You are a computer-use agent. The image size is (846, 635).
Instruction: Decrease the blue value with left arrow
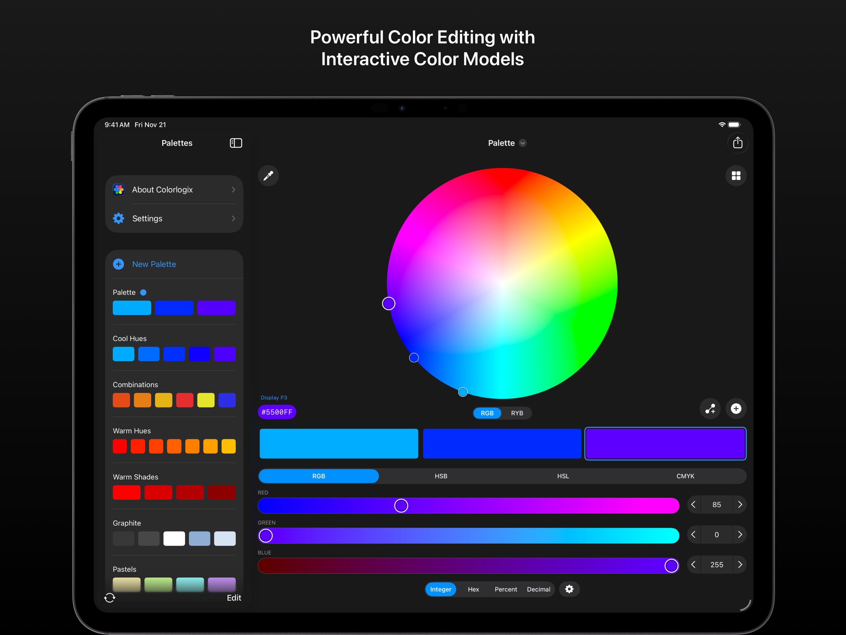click(694, 565)
